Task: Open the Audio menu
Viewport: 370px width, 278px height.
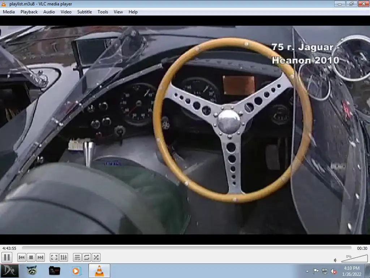Action: (49, 12)
